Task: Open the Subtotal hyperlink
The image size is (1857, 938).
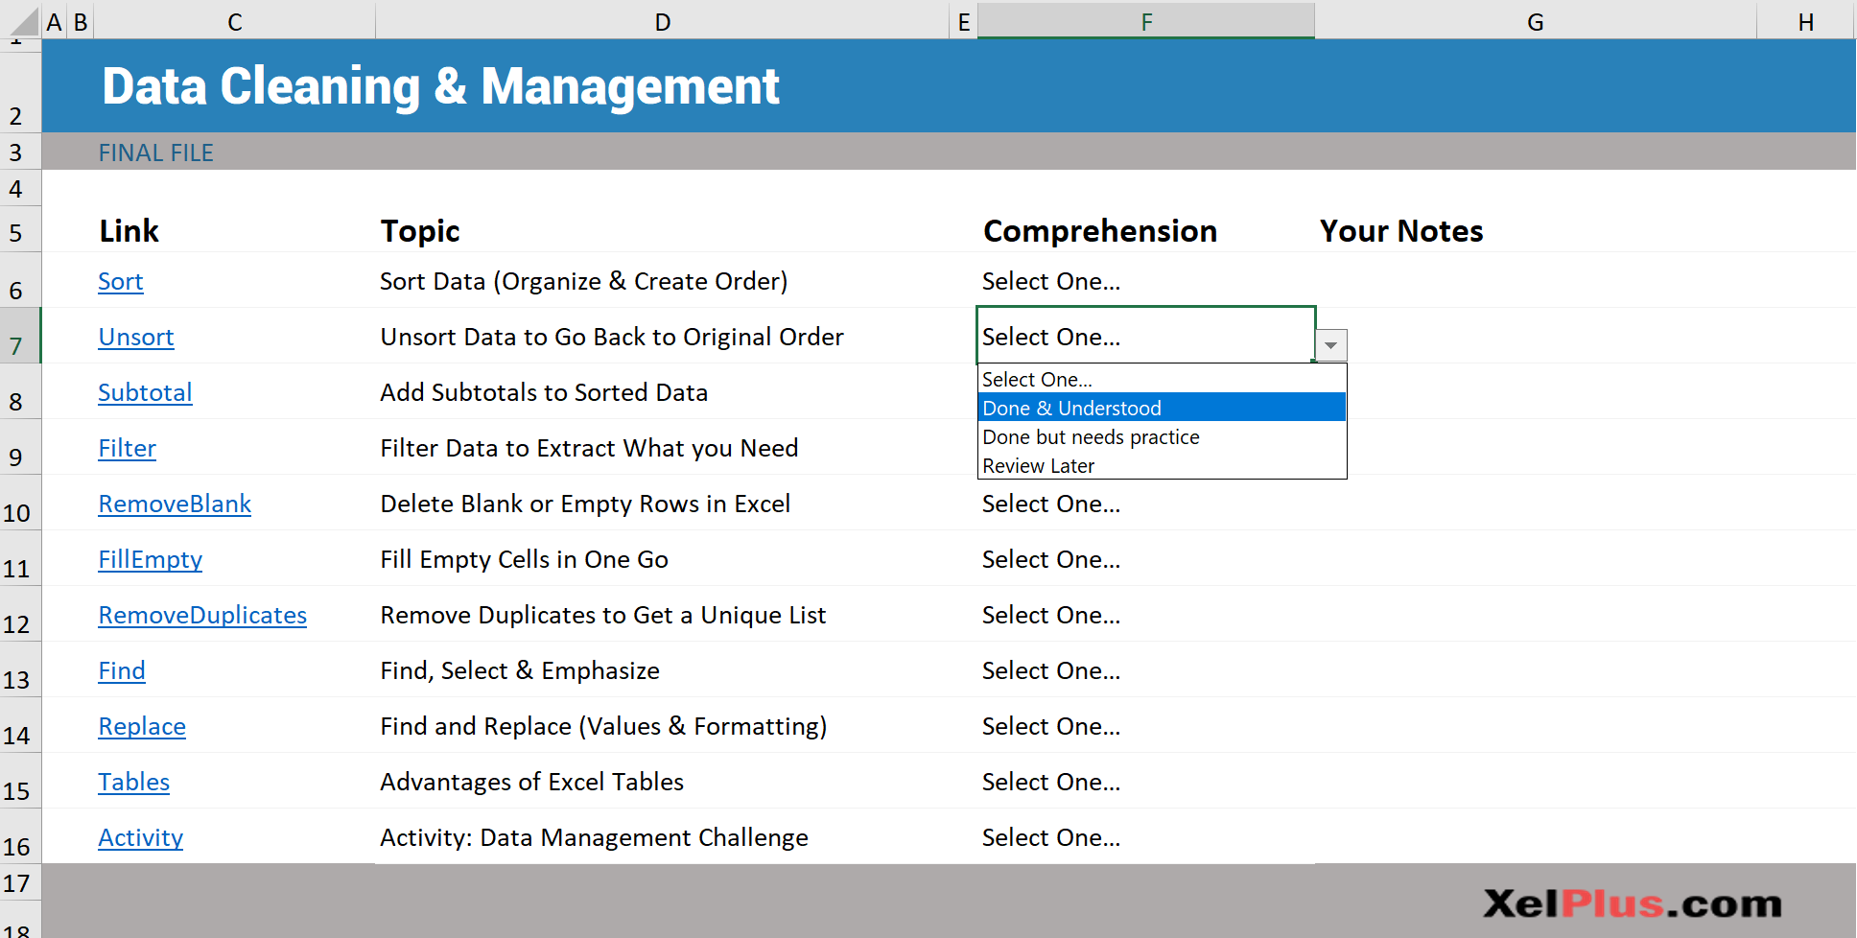Action: (x=145, y=392)
